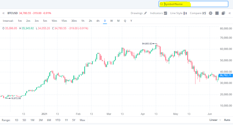Viewport: 233px width, 125px height.
Task: Choose the 15m interval button
Action: [64, 21]
